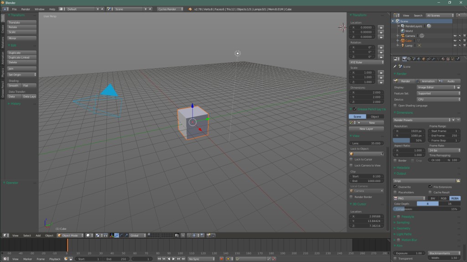Image resolution: width=467 pixels, height=262 pixels.
Task: Select the Particles properties tab icon
Action: pos(453,59)
